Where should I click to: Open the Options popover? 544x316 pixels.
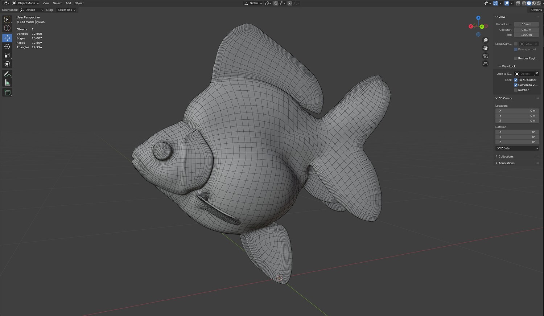pos(536,10)
